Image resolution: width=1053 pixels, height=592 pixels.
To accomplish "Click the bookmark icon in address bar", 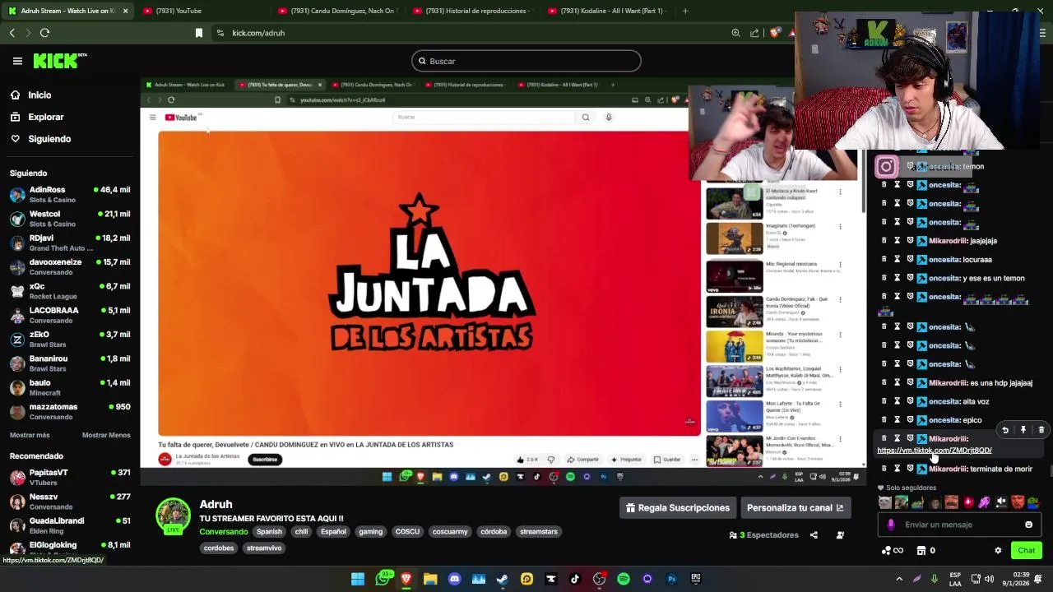I will click(198, 33).
